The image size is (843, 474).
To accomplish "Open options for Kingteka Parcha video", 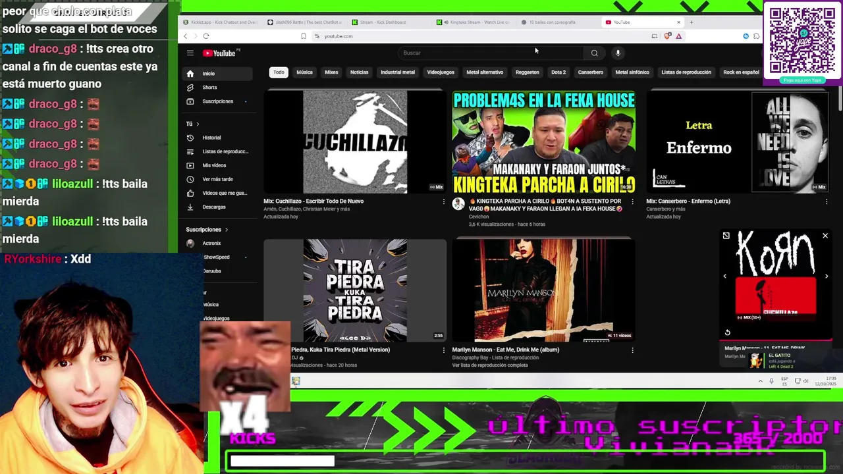I will [632, 202].
